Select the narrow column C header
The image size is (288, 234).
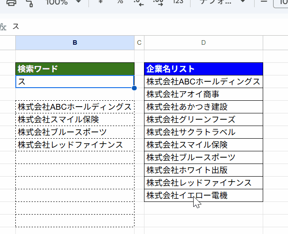[139, 43]
